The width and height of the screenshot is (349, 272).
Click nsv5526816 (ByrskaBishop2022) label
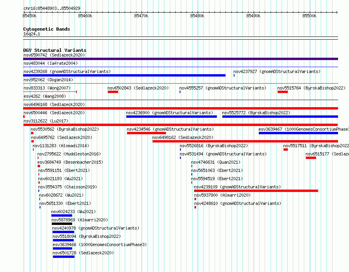point(214,146)
